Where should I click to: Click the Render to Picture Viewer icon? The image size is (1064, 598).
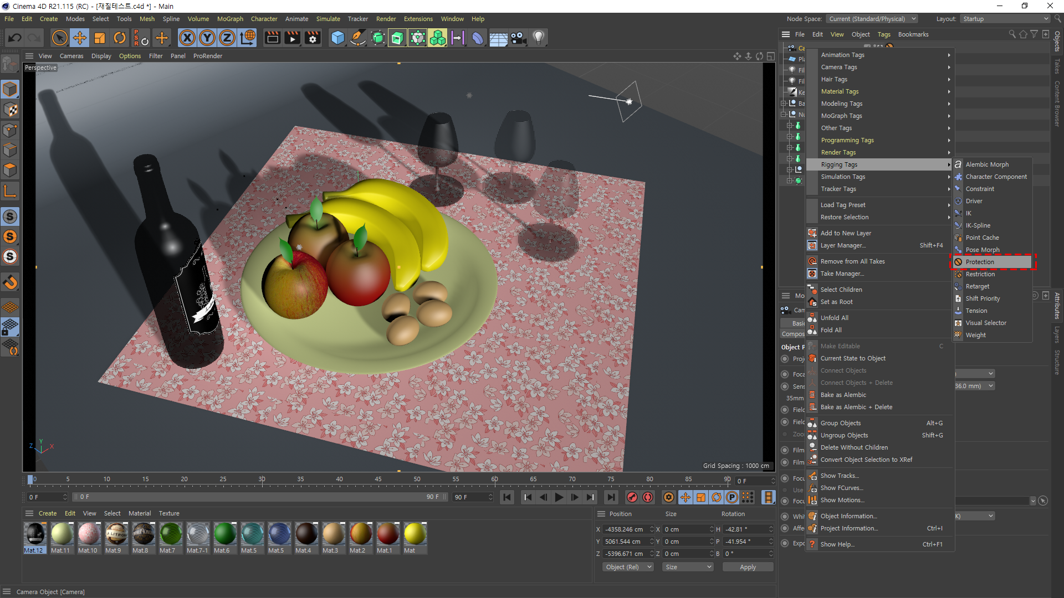[x=292, y=38]
